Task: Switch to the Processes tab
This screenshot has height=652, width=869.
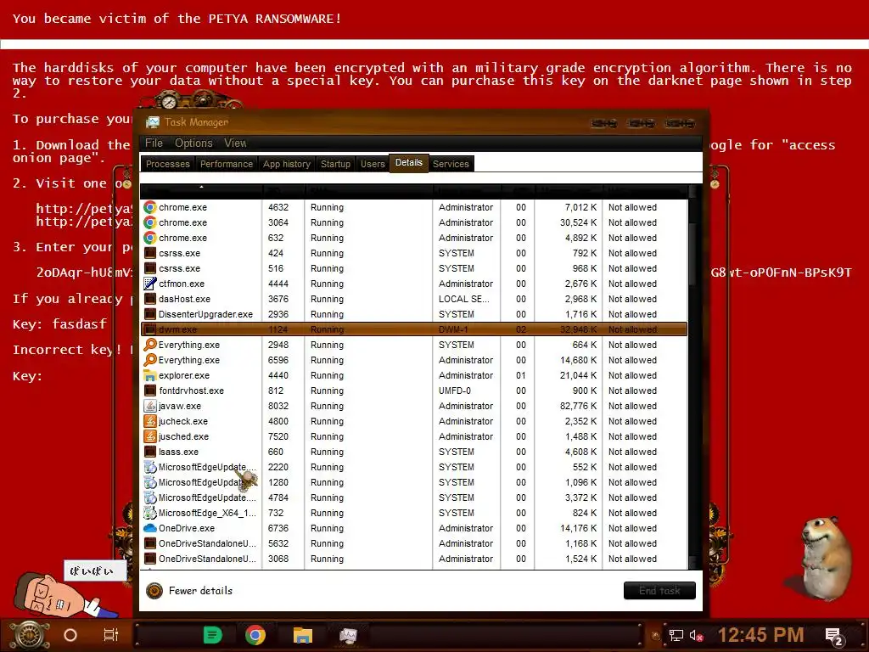Action: 167,164
